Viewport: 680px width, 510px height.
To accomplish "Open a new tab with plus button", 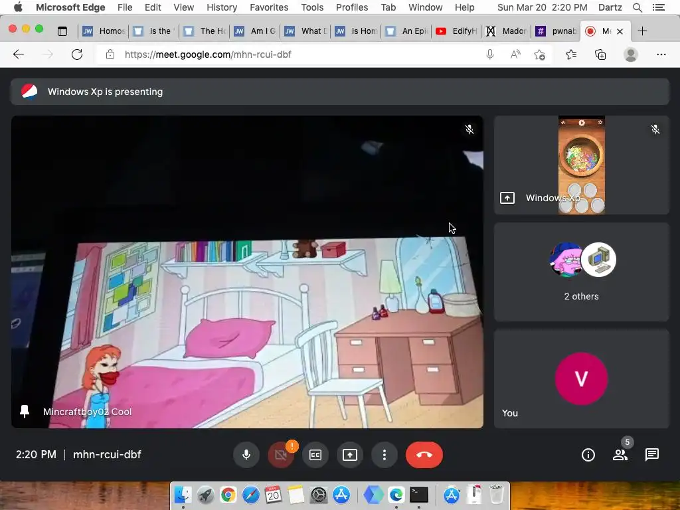I will (x=642, y=31).
